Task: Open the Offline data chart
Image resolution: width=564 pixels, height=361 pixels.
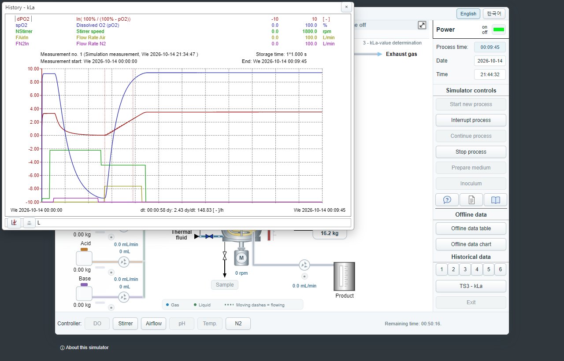Action: (471, 244)
